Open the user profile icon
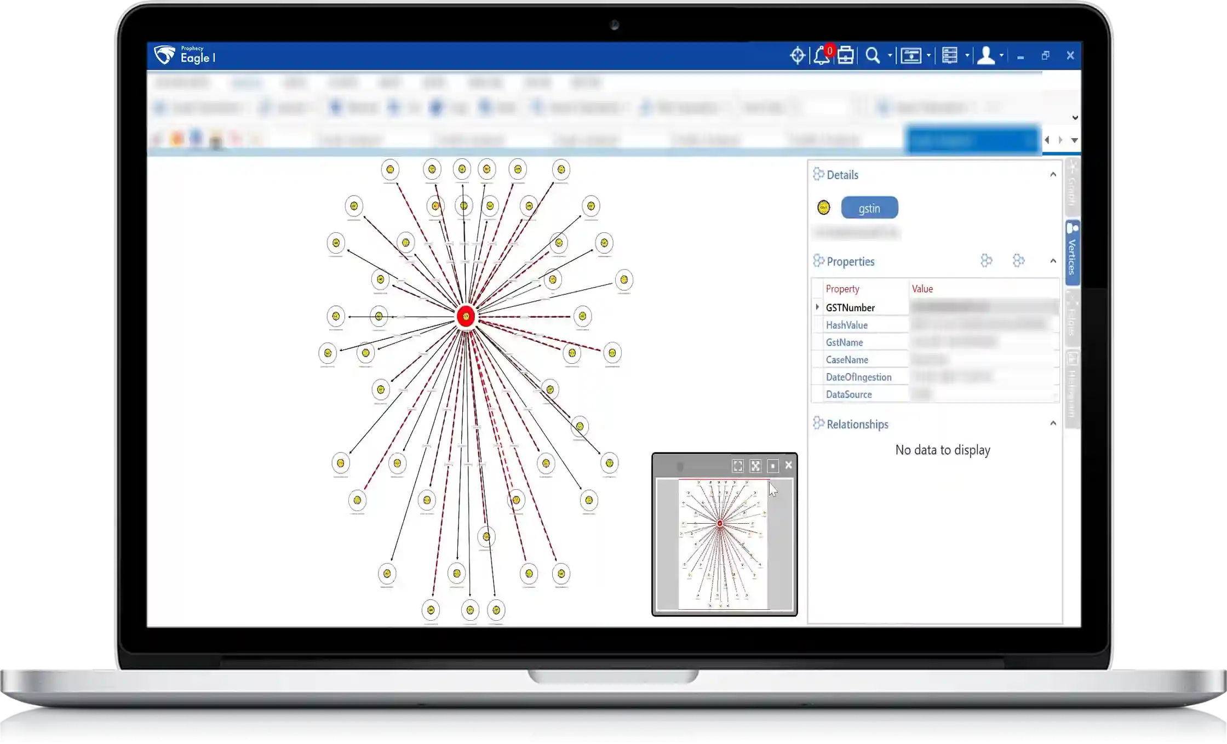This screenshot has width=1227, height=744. 985,56
